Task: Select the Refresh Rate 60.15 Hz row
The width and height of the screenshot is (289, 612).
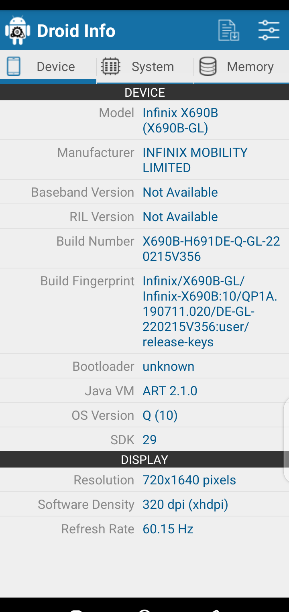Action: tap(144, 529)
